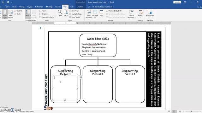Switch to Web Layout view

(x=11, y=14)
